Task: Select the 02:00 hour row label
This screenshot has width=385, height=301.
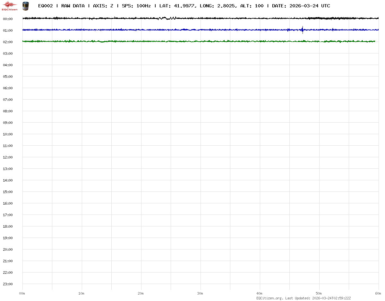Action: tap(8, 42)
